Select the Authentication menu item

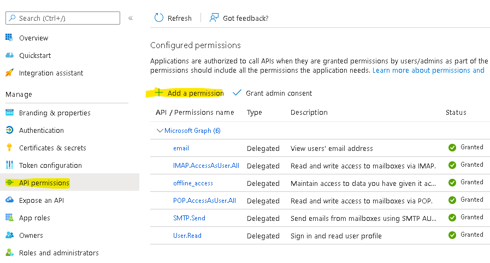42,130
